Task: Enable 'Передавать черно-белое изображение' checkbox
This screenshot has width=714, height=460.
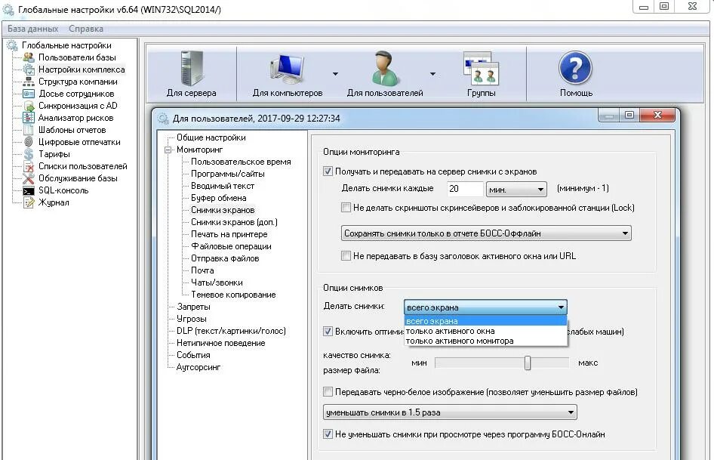Action: coord(328,391)
